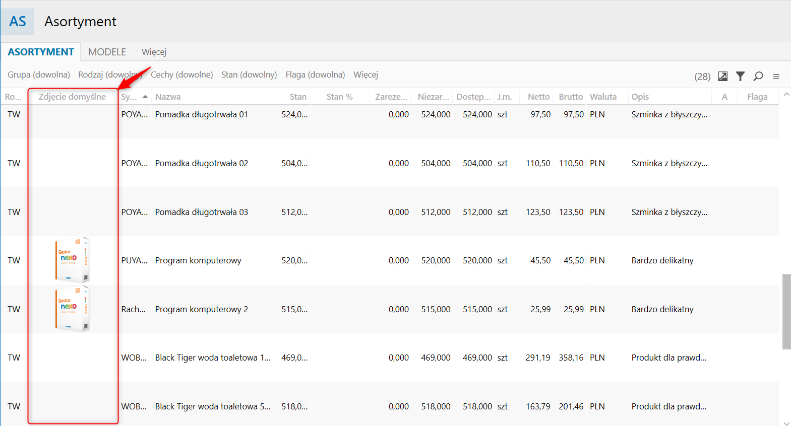Click the export/pop-out arrow icon
This screenshot has height=426, width=791.
point(722,76)
